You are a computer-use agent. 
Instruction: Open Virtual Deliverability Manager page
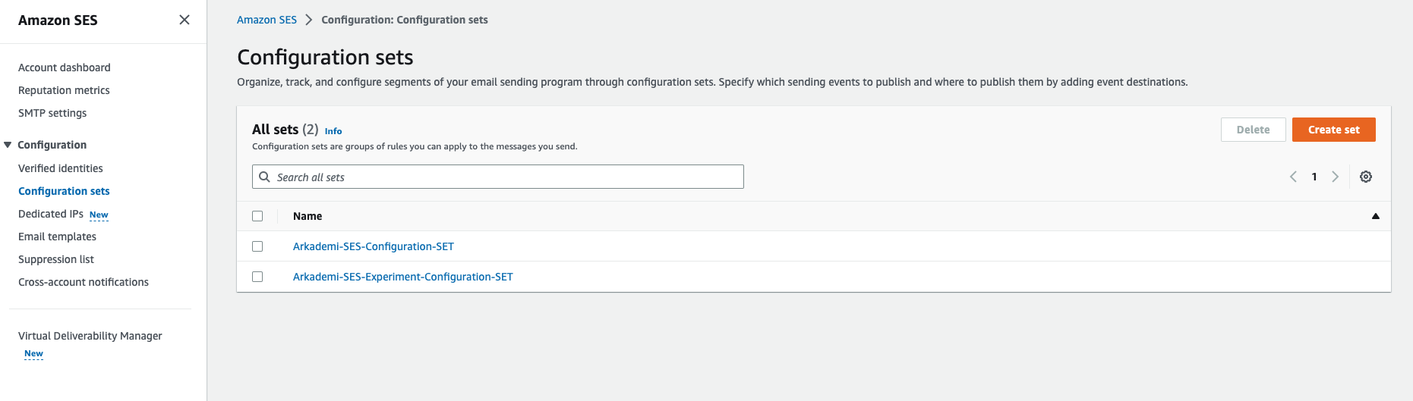point(90,336)
